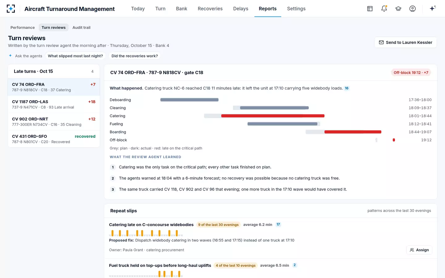The width and height of the screenshot is (445, 278).
Task: Open citation badge 17 for Catering late
Action: coord(278,225)
